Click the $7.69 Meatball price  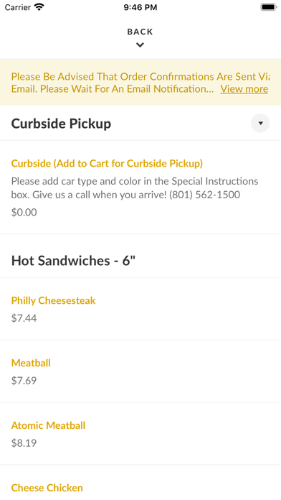pyautogui.click(x=24, y=381)
